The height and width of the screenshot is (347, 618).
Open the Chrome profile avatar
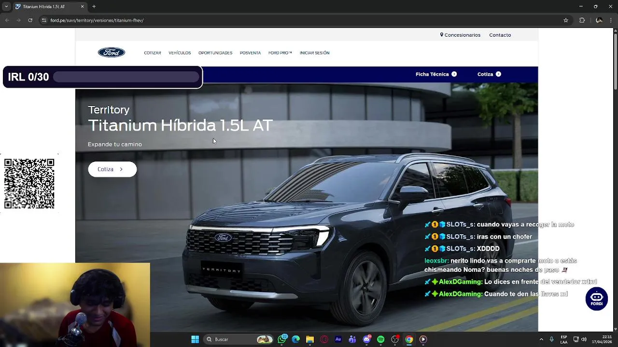tap(599, 20)
